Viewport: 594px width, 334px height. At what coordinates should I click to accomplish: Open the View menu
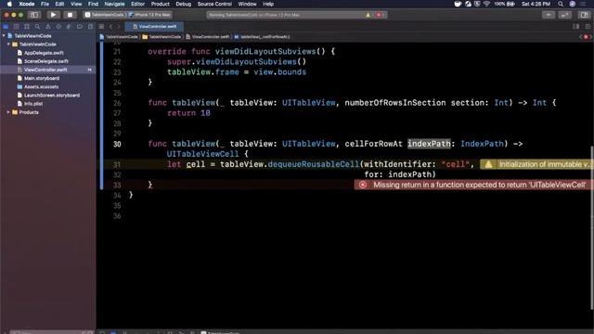coord(76,4)
